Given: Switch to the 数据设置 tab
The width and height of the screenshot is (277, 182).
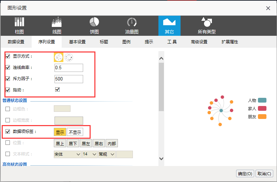Looking at the screenshot, I should coord(16,42).
